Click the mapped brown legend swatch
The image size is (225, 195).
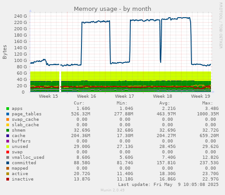click(8, 168)
